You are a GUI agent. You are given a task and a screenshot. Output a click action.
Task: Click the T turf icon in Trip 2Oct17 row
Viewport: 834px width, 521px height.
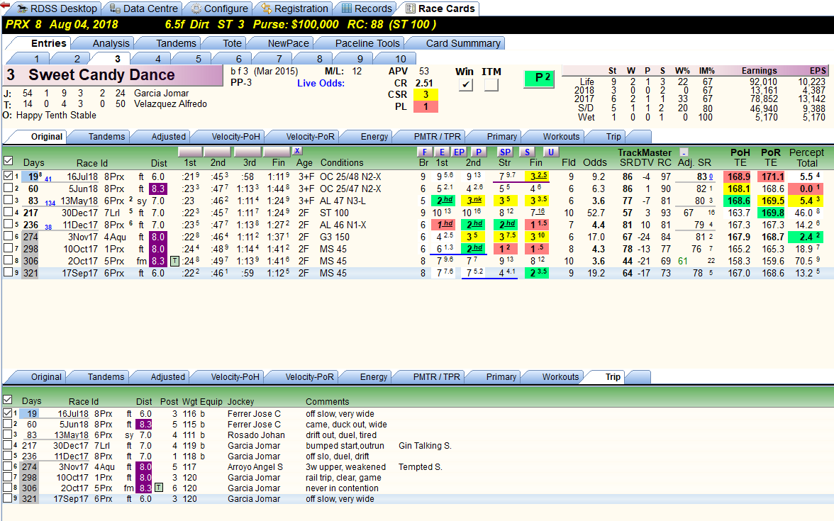159,488
